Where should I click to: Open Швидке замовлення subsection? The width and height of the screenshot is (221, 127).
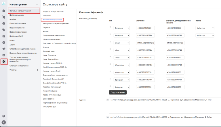tap(52, 39)
